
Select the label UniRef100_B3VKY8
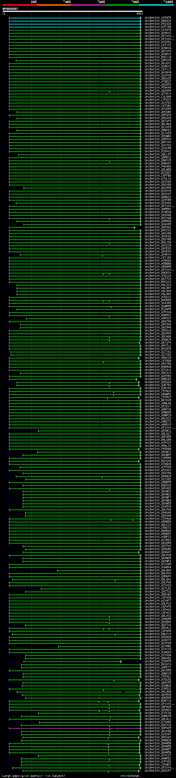point(158,191)
